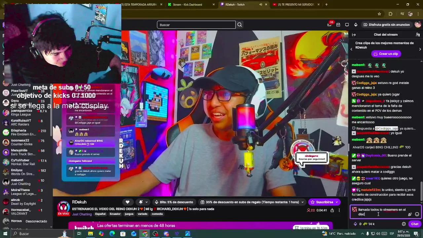Screen dimensions: 423x238
Task: Click Bits: 5% de descuento button
Action: pyautogui.click(x=173, y=202)
